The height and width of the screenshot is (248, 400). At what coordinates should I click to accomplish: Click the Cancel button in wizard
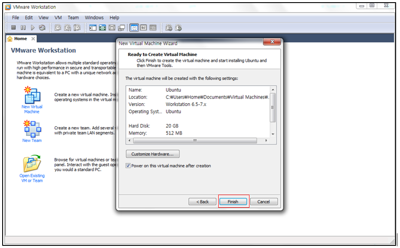point(263,202)
